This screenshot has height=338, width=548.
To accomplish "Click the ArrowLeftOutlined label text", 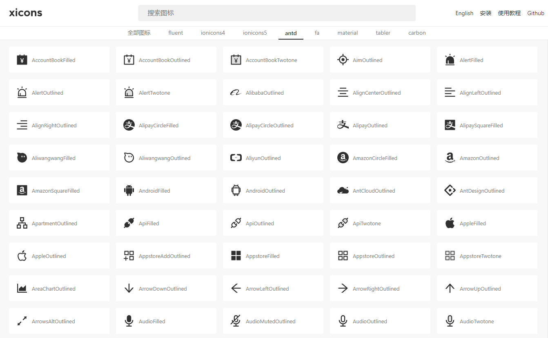I will (x=267, y=289).
